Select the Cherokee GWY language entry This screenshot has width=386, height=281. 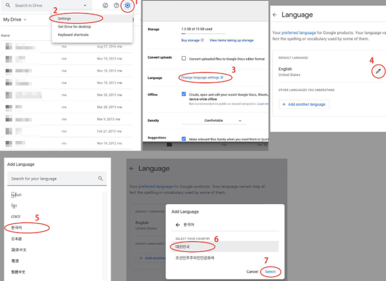click(x=16, y=217)
